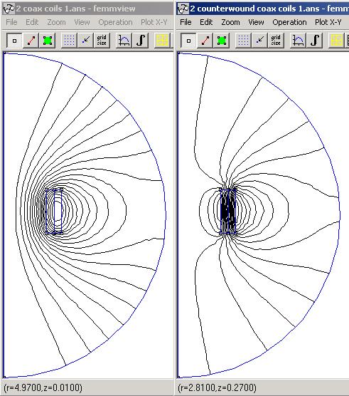Click dense coil region in counterwound flux plot
The height and width of the screenshot is (396, 349).
(x=228, y=212)
